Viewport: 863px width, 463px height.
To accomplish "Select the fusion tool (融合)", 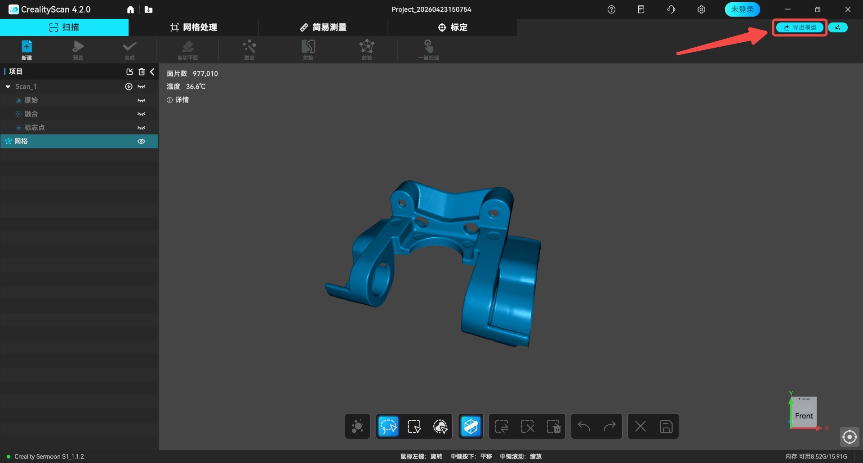I will pyautogui.click(x=249, y=49).
